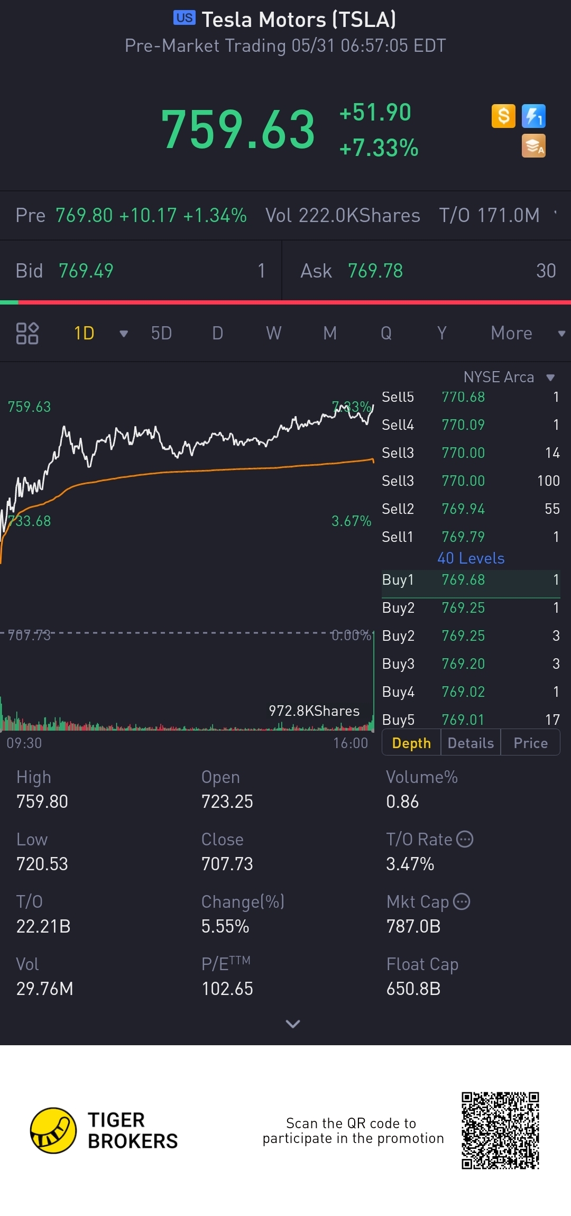Tap the Buy2 row with quantity 3
Image resolution: width=571 pixels, height=1216 pixels.
tap(471, 636)
